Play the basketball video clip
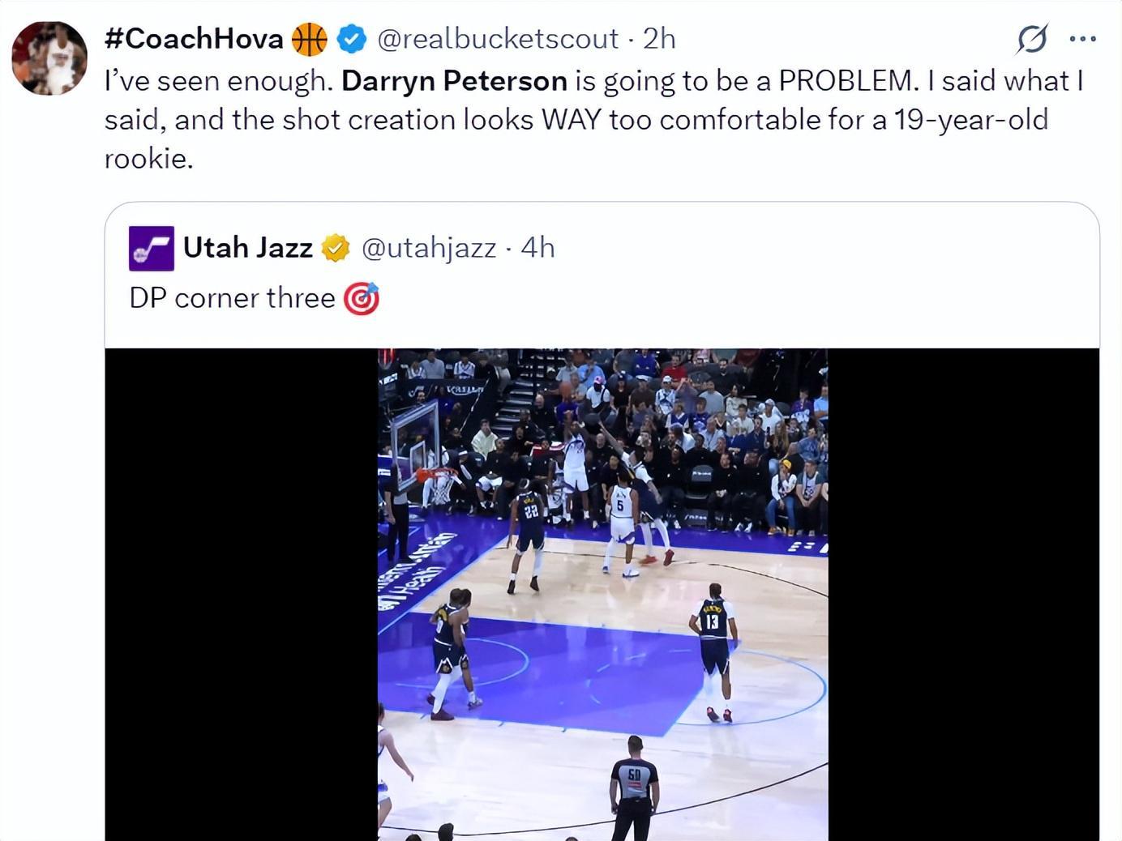Screen dimensions: 1122x841 coord(602,595)
